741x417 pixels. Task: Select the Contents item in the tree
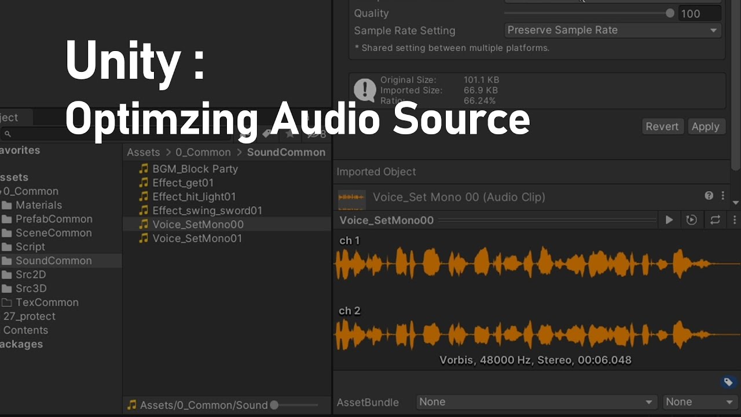tap(25, 330)
